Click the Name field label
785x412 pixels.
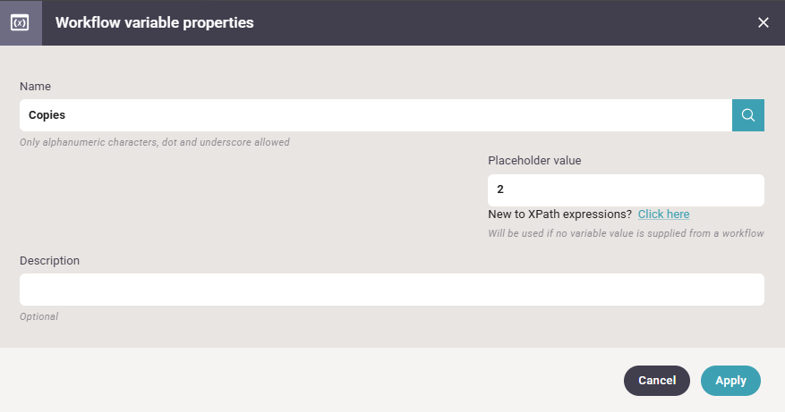[x=35, y=87]
